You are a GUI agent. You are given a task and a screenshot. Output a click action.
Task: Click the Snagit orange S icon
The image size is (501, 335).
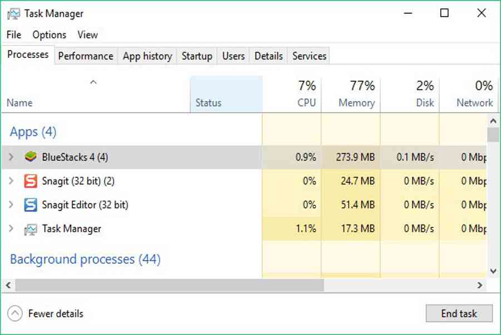31,181
